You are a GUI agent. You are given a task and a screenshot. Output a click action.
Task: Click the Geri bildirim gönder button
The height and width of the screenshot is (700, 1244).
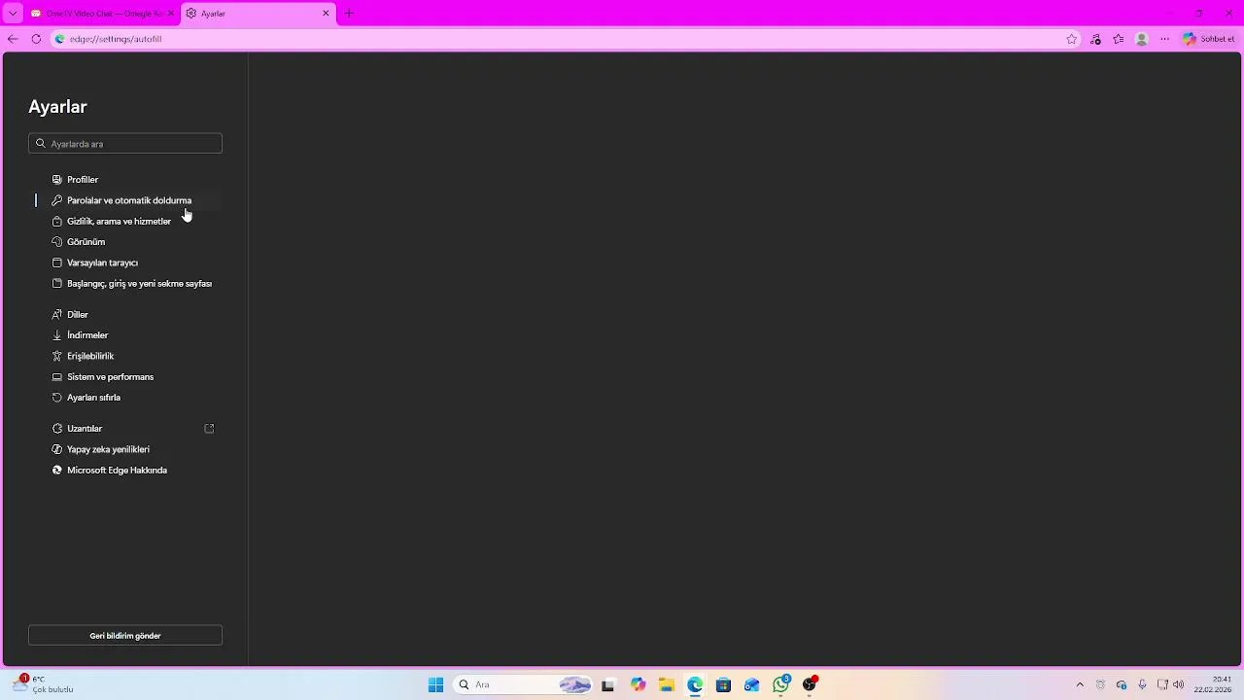[125, 636]
